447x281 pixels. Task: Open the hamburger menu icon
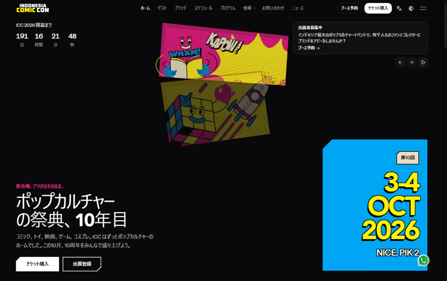click(423, 8)
